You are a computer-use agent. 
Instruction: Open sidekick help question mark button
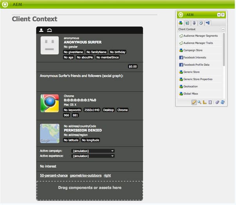pos(223,15)
